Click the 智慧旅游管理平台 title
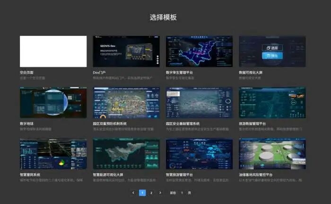Viewport: 331px width, 204px height. click(179, 175)
